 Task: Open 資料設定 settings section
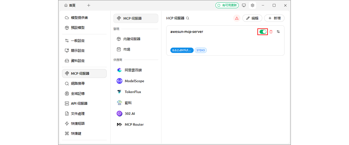pyautogui.click(x=84, y=61)
